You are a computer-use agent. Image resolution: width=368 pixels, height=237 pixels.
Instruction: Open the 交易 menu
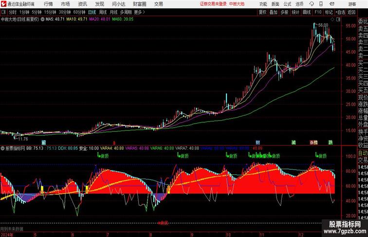click(159, 4)
